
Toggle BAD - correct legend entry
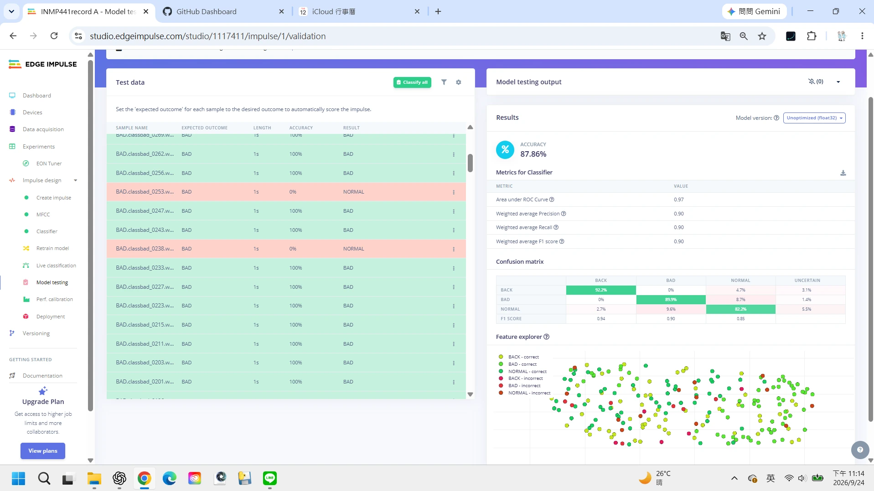[518, 364]
